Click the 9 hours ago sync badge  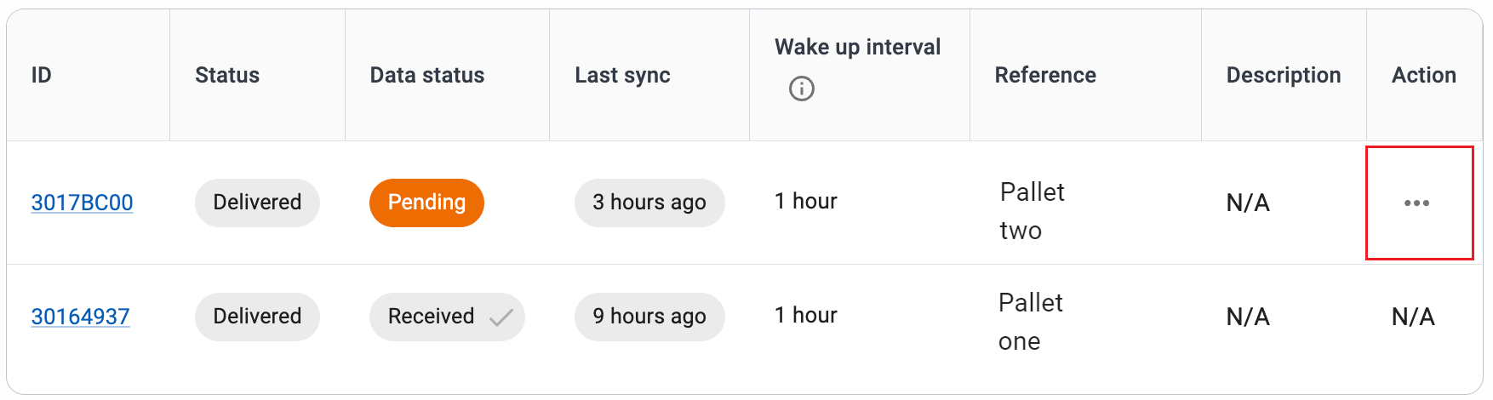649,317
